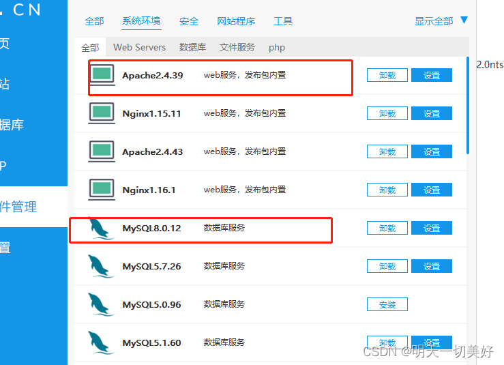Uninstall Apache2.4.39 with 卸载 button

pyautogui.click(x=387, y=75)
